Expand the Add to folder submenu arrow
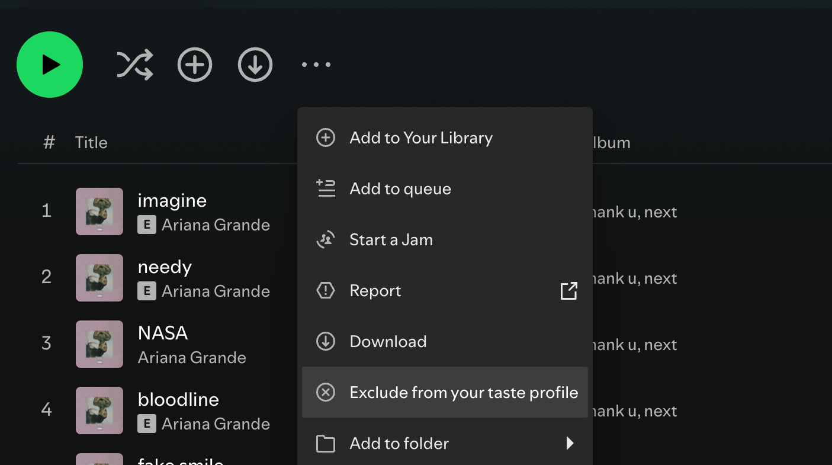Screen dimensions: 832x465 click(x=570, y=443)
